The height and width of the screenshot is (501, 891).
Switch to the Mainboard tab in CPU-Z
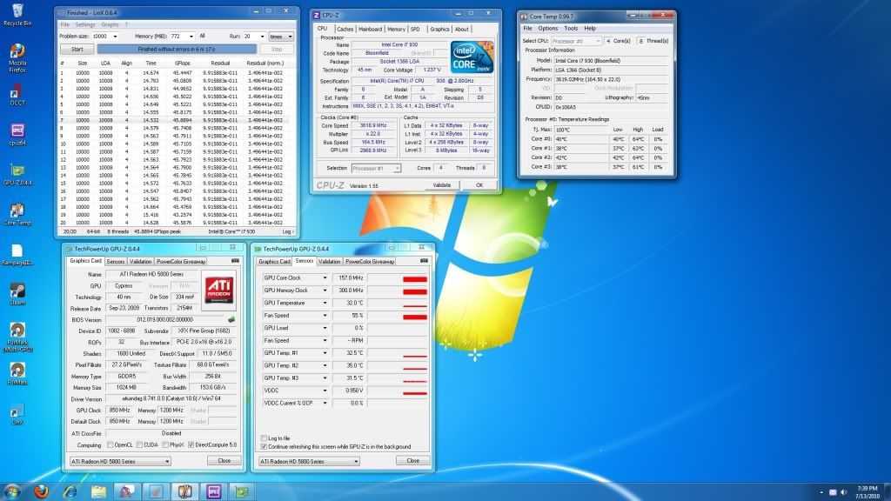coord(370,29)
